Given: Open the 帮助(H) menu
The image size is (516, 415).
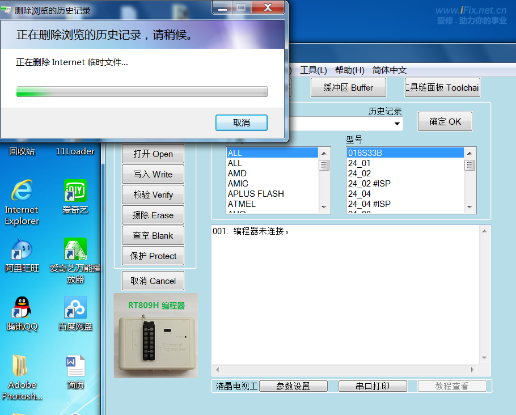Looking at the screenshot, I should (349, 70).
